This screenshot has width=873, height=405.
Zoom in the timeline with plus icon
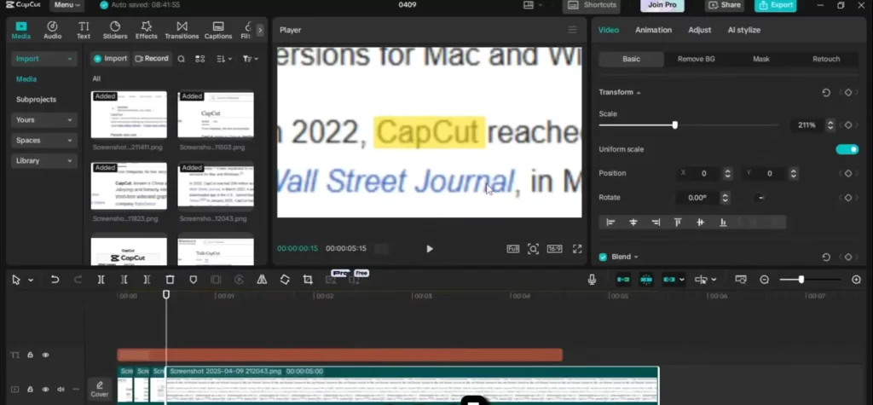click(856, 280)
